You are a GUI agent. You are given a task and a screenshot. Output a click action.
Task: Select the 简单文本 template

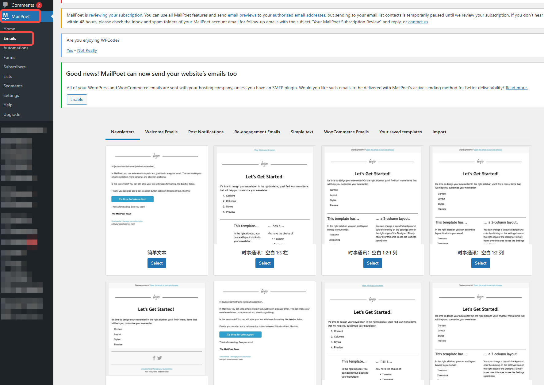tap(157, 263)
